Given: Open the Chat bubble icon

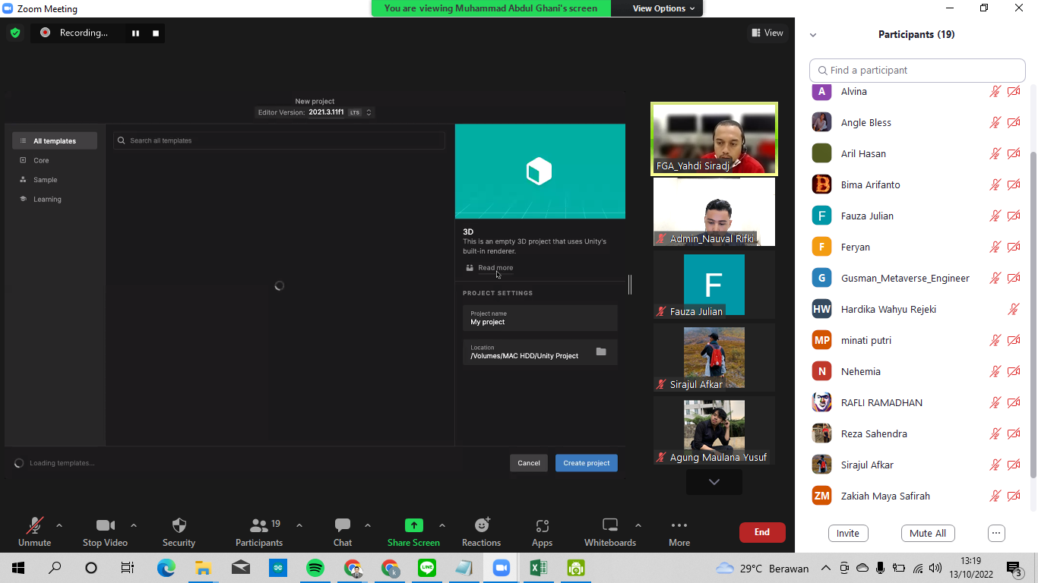Looking at the screenshot, I should pos(343,526).
